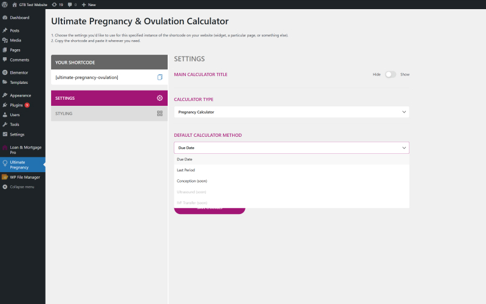
Task: Open the Ultimate Pregnancy menu
Action: [x=22, y=165]
